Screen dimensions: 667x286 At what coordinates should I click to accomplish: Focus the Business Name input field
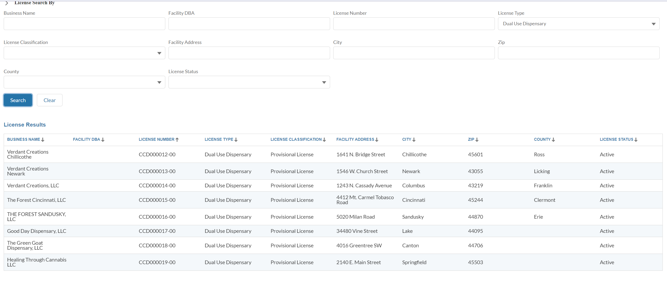[x=84, y=24]
